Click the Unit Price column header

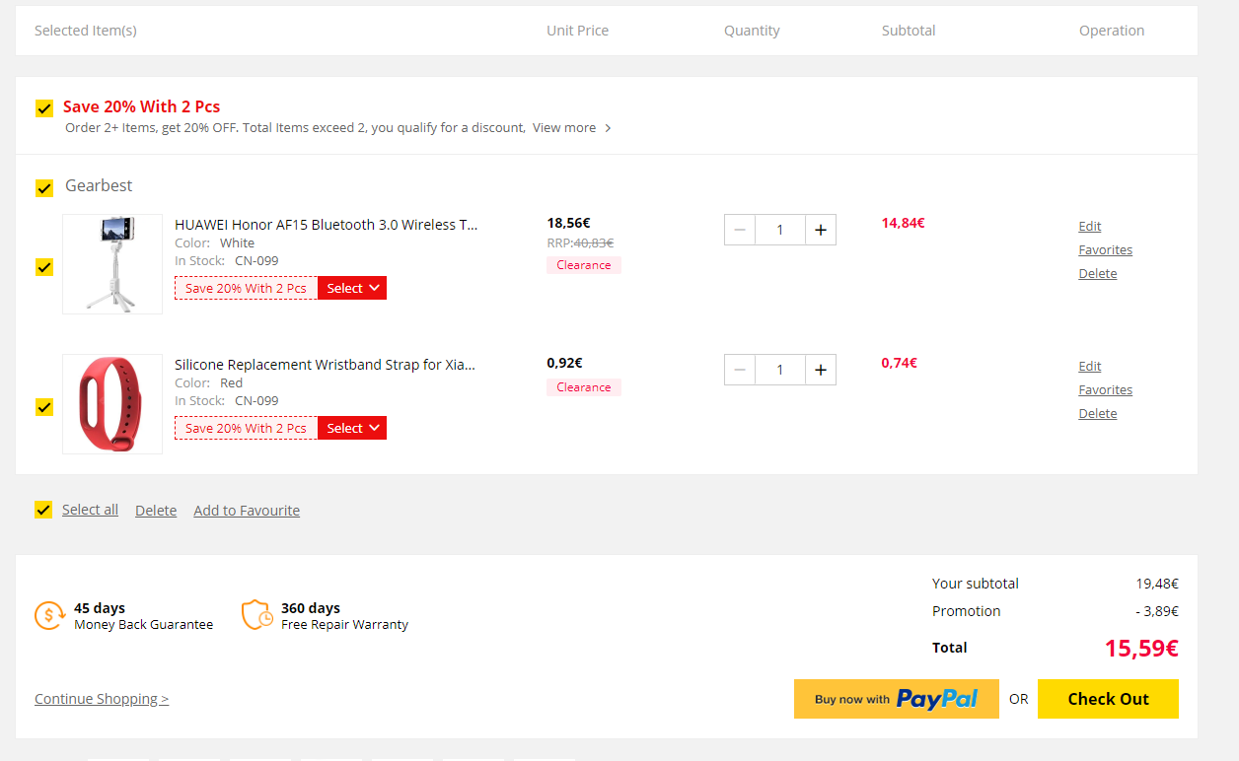pos(578,31)
